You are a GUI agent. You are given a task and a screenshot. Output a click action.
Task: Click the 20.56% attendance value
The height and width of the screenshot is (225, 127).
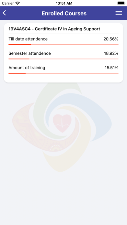click(111, 39)
